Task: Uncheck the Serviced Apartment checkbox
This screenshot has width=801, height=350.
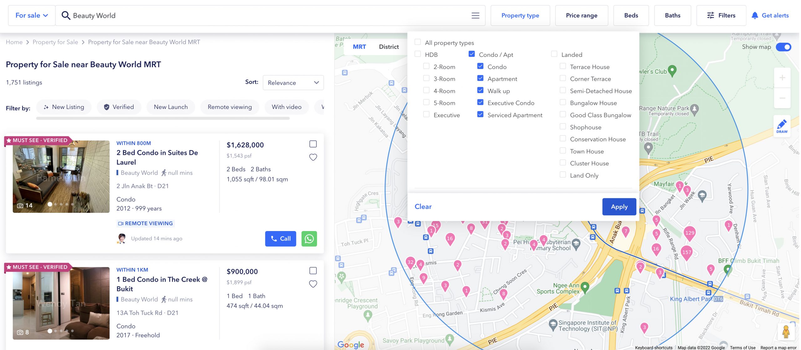Action: click(480, 114)
